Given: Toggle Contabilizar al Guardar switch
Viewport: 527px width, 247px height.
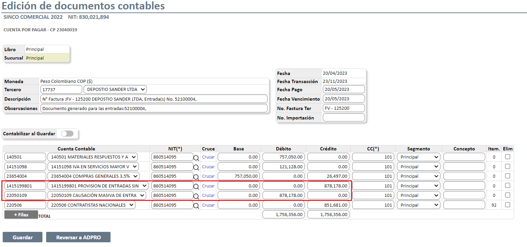Looking at the screenshot, I should point(67,134).
